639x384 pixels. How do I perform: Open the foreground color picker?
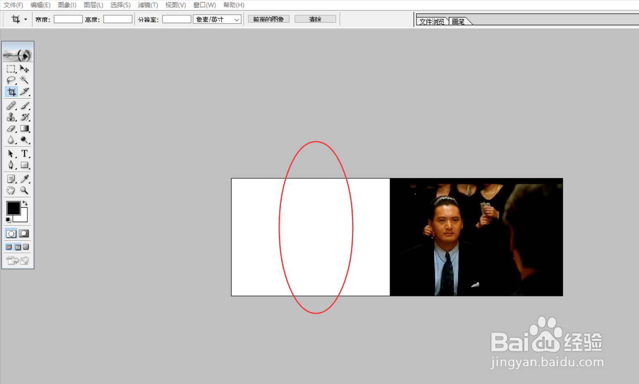pyautogui.click(x=13, y=208)
